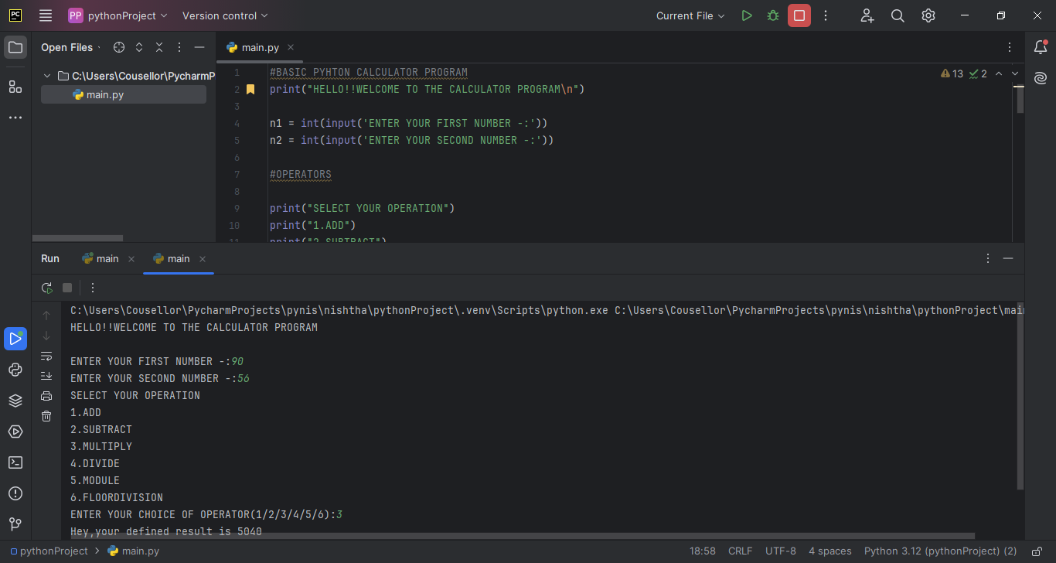
Task: Open the pythonProject project dropdown
Action: (118, 15)
